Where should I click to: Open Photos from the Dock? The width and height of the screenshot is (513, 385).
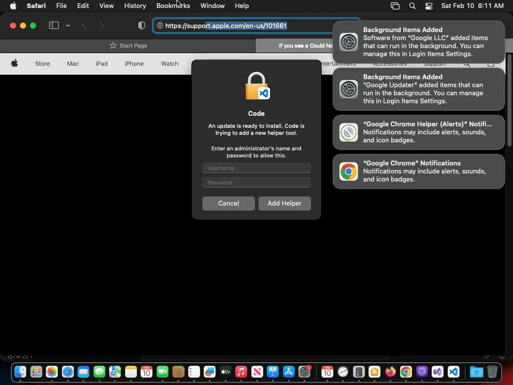(52, 372)
